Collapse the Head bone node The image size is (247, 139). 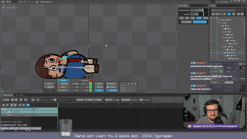click(223, 32)
